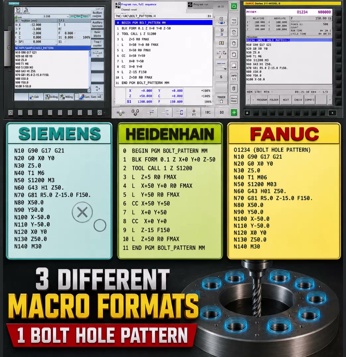This screenshot has height=357, width=346.
Task: Select Program run, full sequence mode title
Action: (139, 4)
